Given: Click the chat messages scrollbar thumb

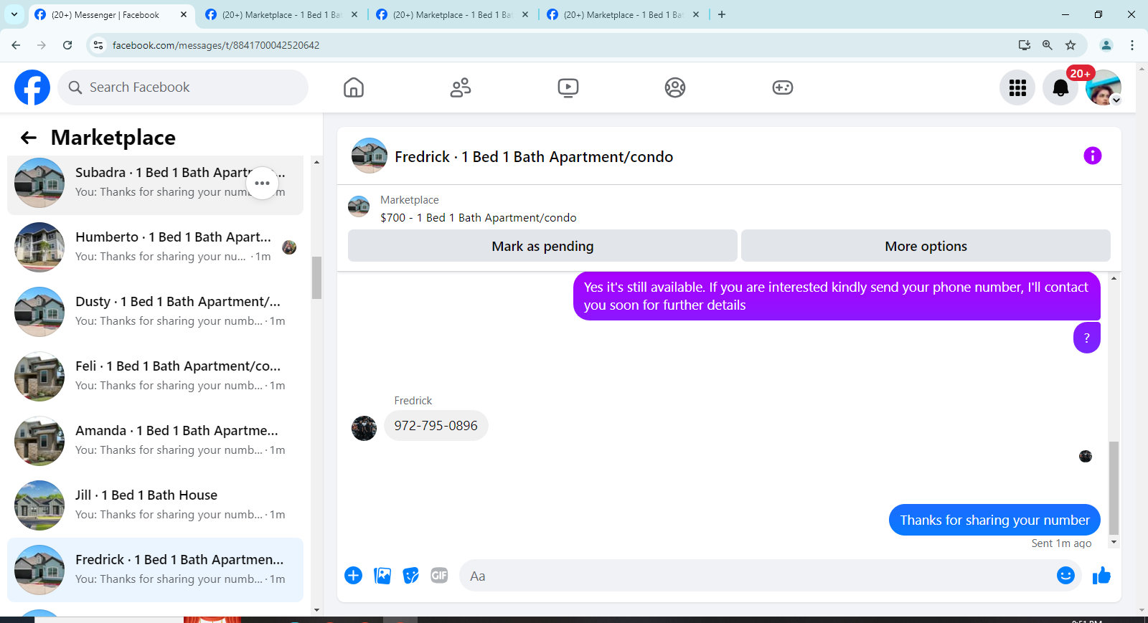Looking at the screenshot, I should click(x=1114, y=488).
